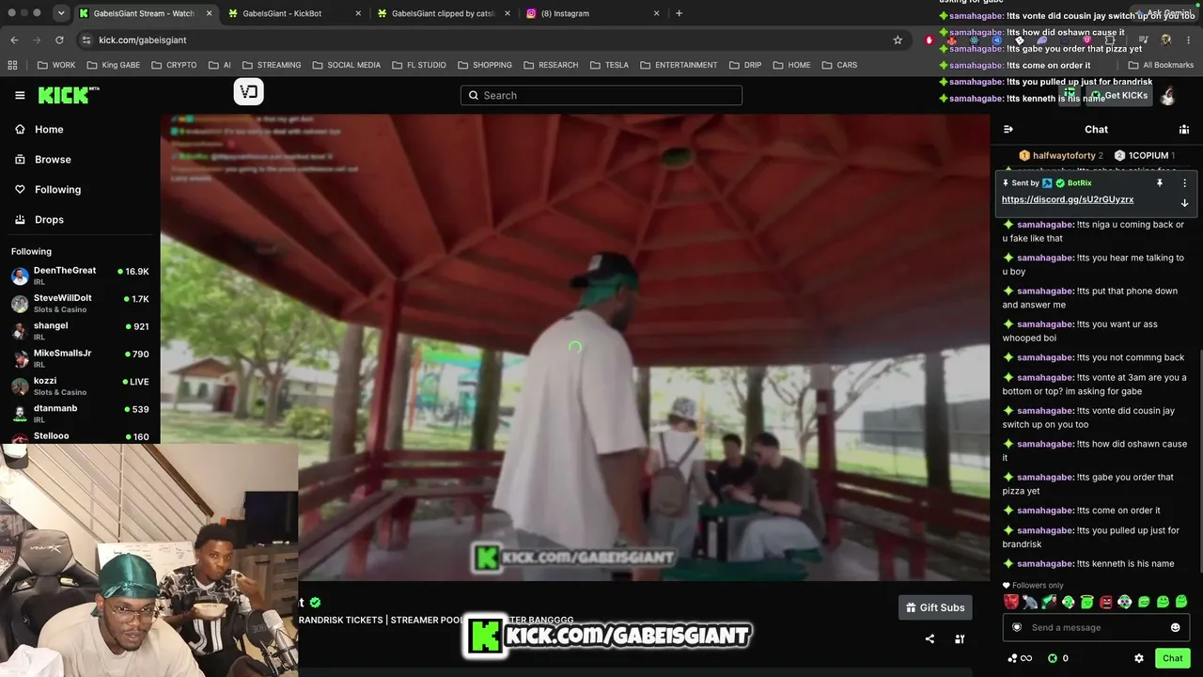Viewport: 1203px width, 677px height.
Task: Open stream options icon next to share
Action: [x=960, y=639]
